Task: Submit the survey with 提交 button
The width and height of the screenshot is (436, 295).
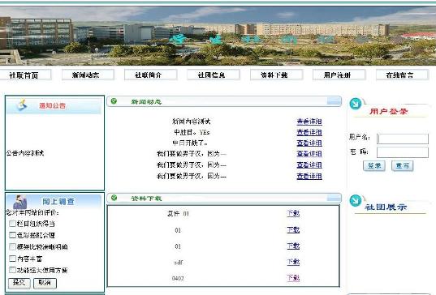Action: click(19, 283)
